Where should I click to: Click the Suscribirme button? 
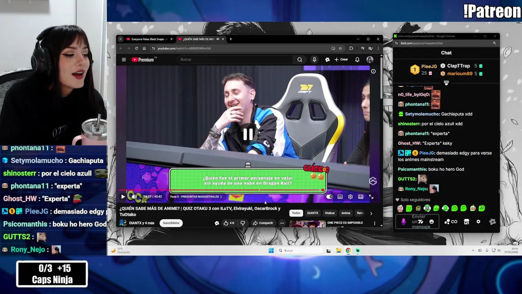tap(171, 223)
